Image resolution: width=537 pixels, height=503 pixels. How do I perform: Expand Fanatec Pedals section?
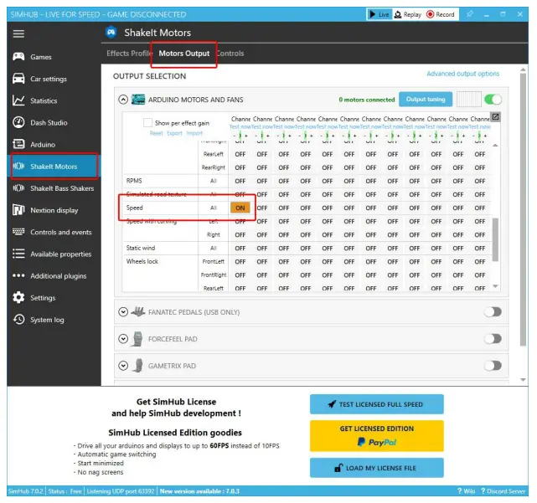coord(123,311)
